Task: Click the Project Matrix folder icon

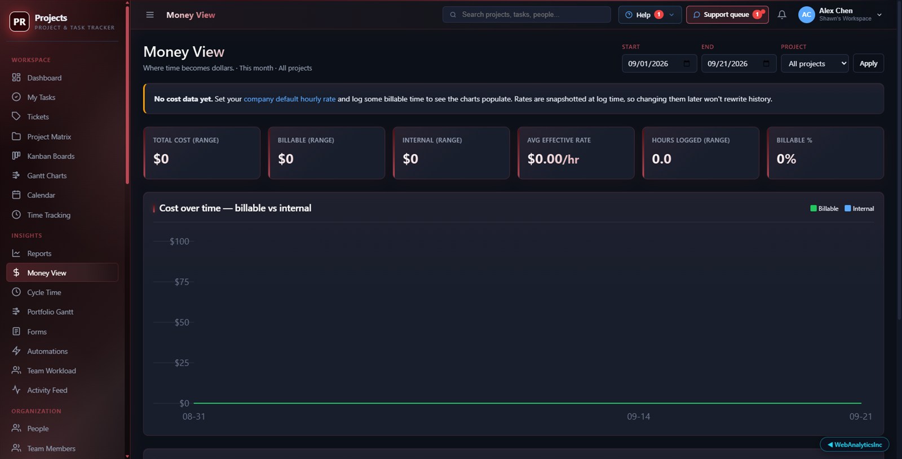Action: coord(16,136)
